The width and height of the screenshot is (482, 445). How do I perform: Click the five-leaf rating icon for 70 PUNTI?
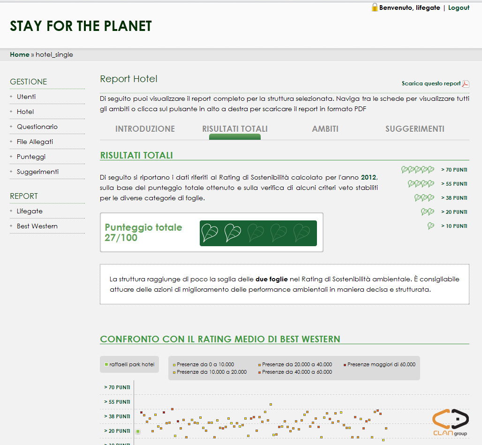pos(418,169)
